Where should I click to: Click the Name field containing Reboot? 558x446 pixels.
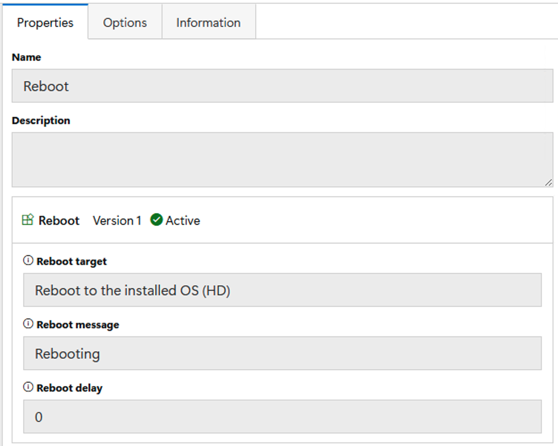(282, 86)
